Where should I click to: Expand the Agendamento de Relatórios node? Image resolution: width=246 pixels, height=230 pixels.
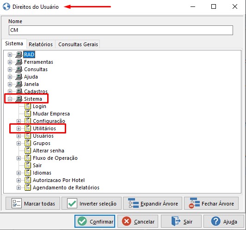click(x=18, y=188)
